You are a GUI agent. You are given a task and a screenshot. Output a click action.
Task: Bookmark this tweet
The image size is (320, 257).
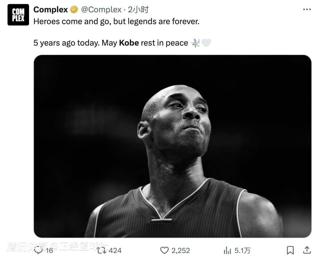(290, 250)
